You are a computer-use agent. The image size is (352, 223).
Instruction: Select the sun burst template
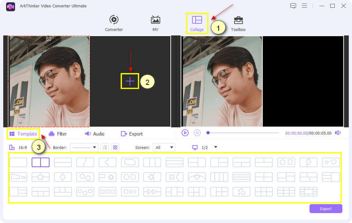(107, 177)
